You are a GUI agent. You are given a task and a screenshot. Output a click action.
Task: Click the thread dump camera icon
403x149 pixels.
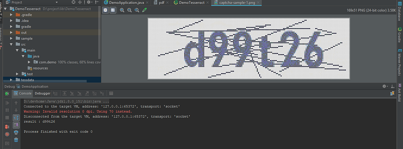click(x=7, y=144)
